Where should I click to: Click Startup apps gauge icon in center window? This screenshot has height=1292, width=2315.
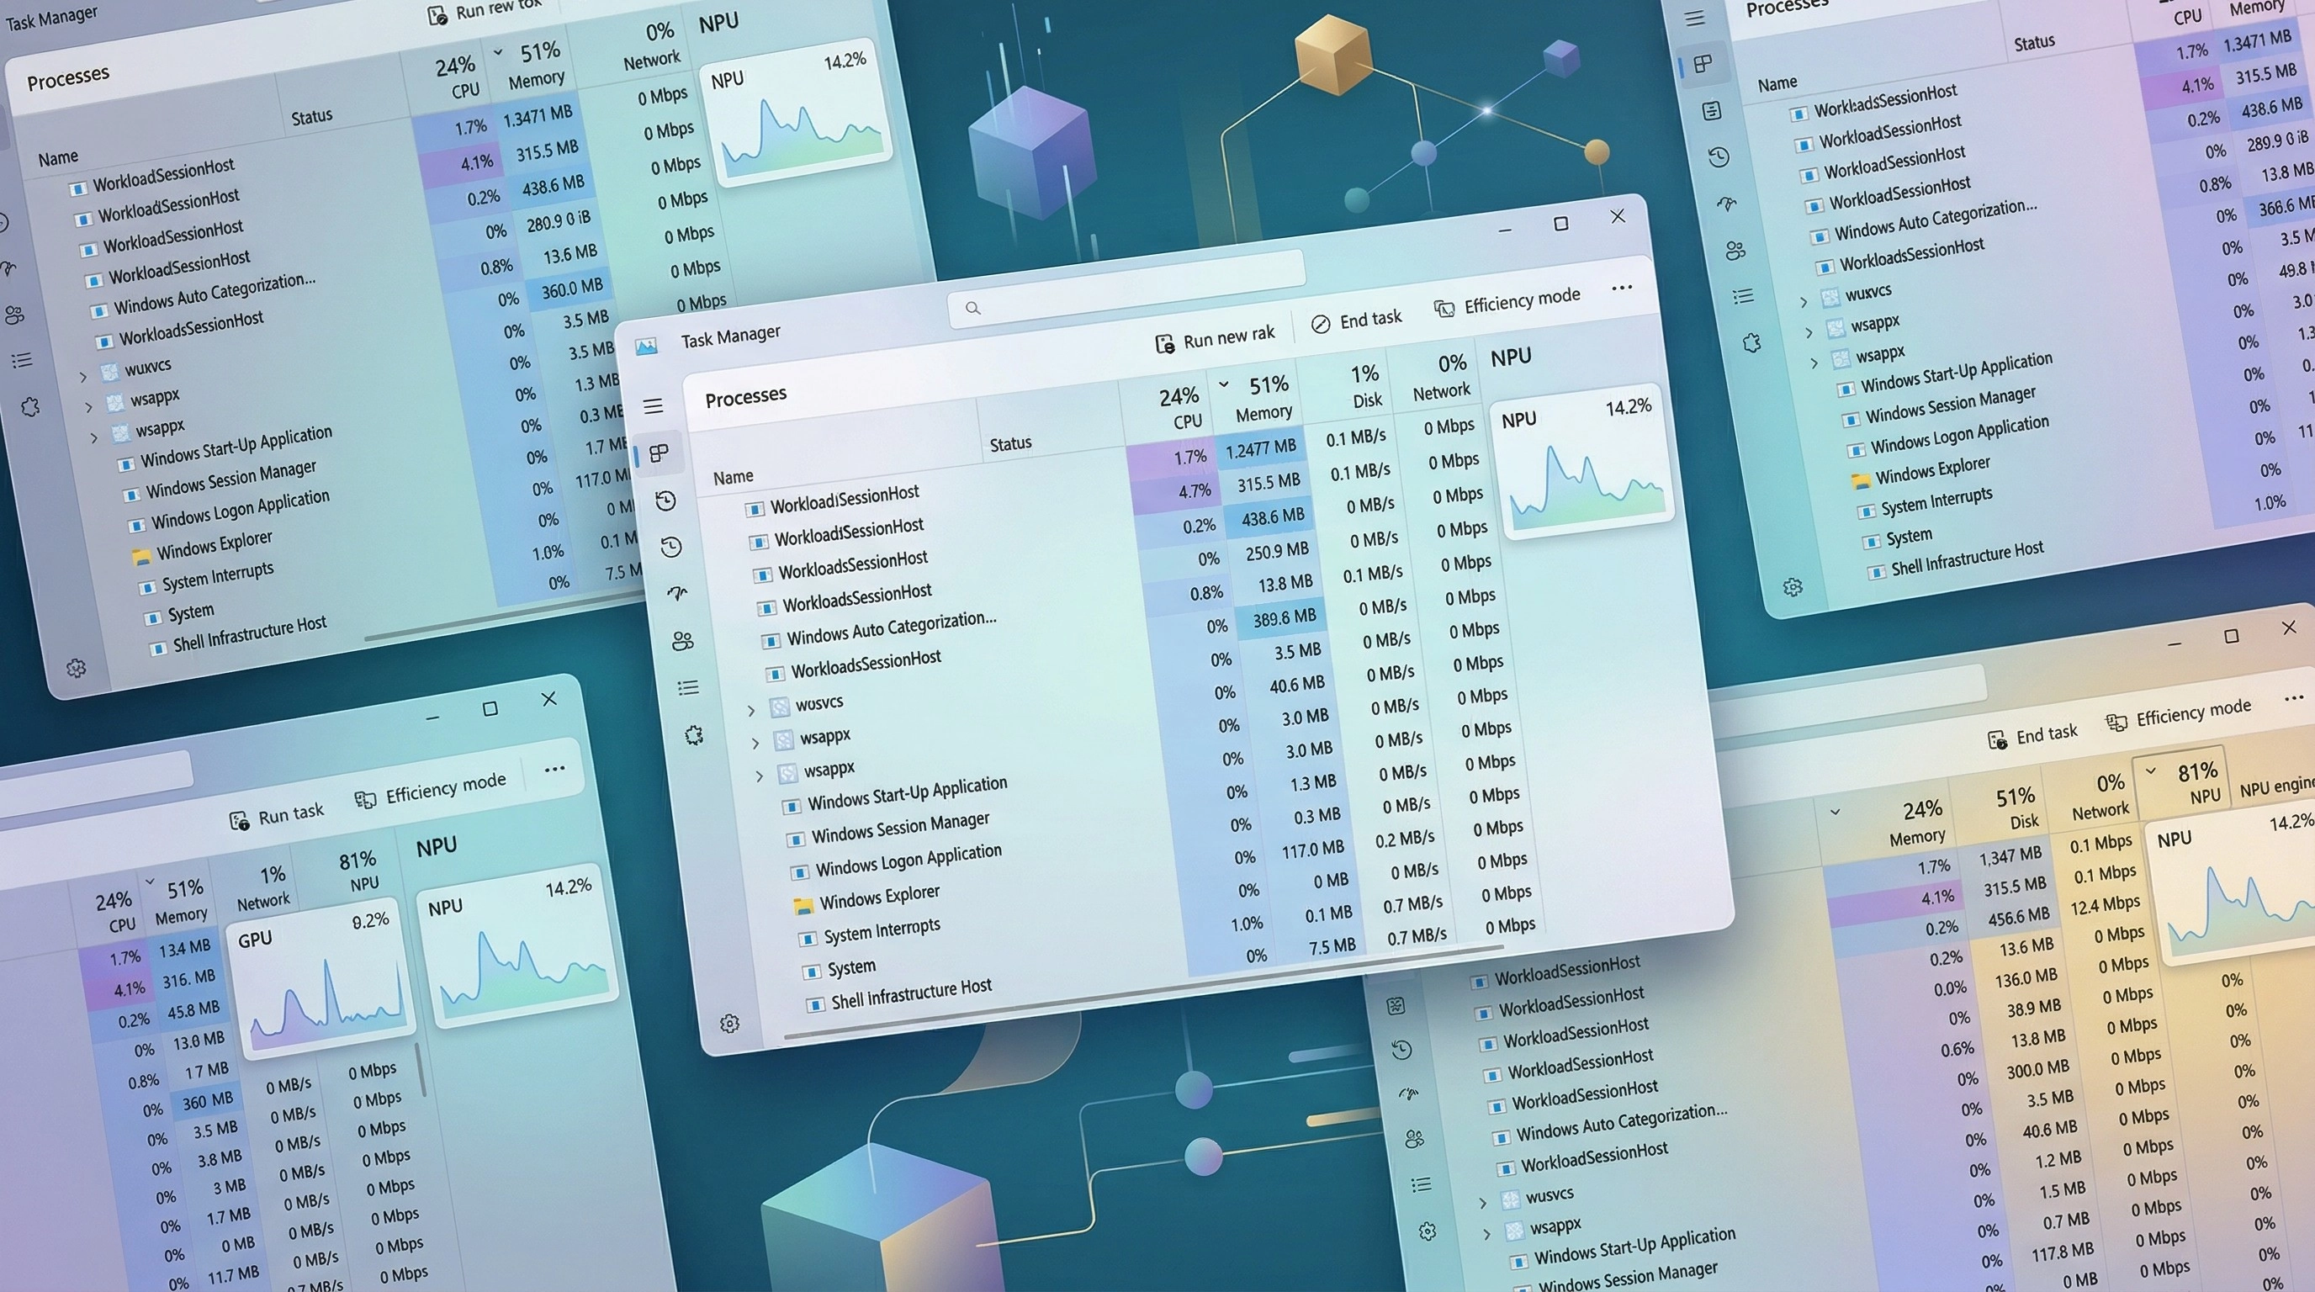click(676, 593)
